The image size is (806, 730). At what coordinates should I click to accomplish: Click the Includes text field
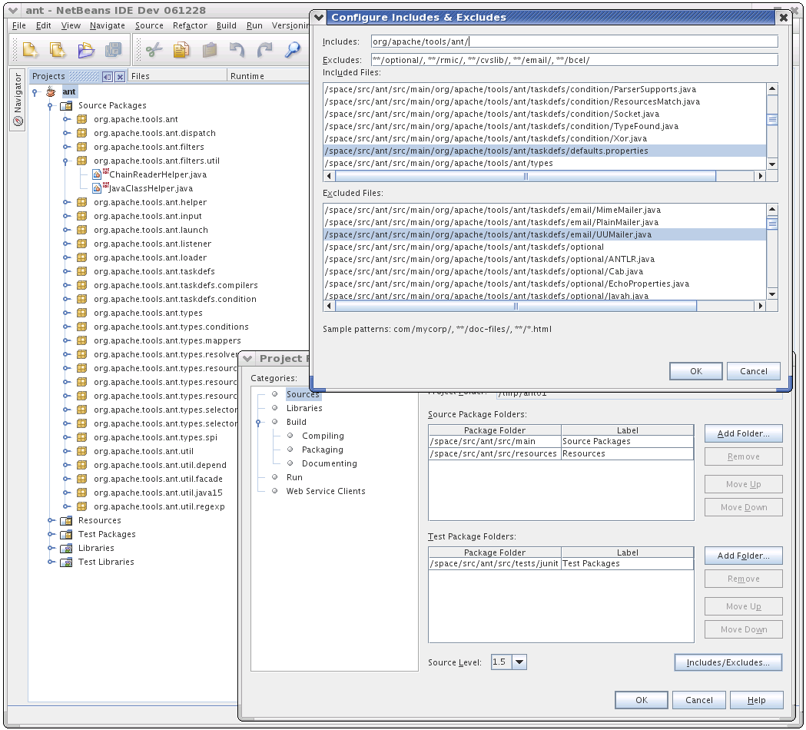pyautogui.click(x=574, y=41)
